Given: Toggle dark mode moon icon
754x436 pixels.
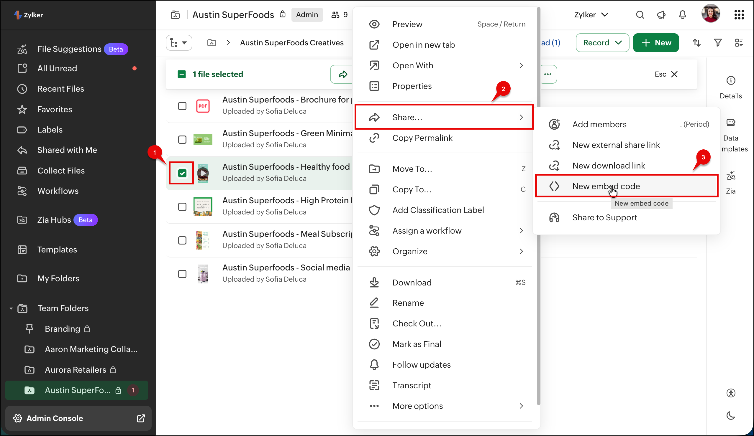Looking at the screenshot, I should (x=731, y=415).
